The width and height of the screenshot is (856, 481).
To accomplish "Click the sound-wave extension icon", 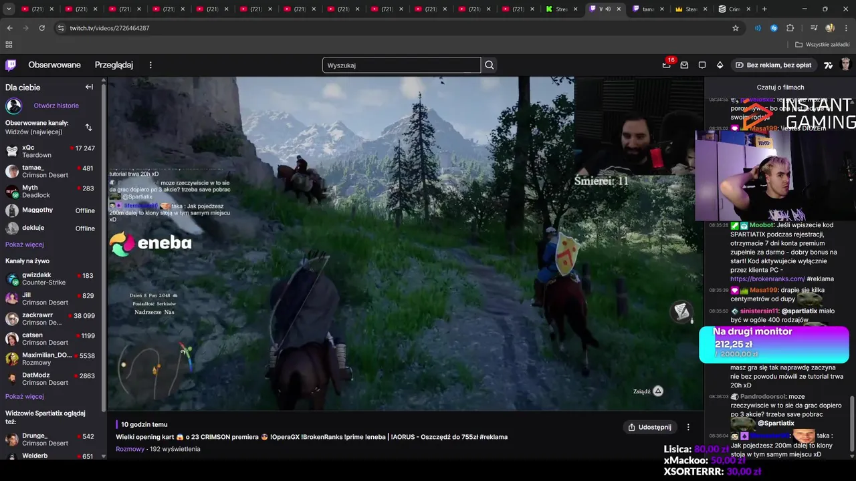I will click(x=758, y=28).
